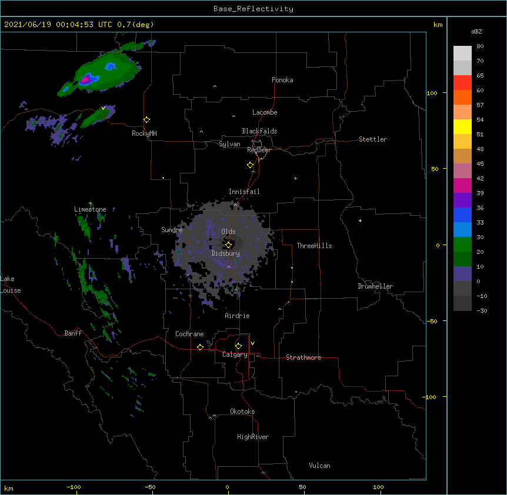Click the Didsbury label
Image resolution: width=507 pixels, height=495 pixels.
point(226,253)
